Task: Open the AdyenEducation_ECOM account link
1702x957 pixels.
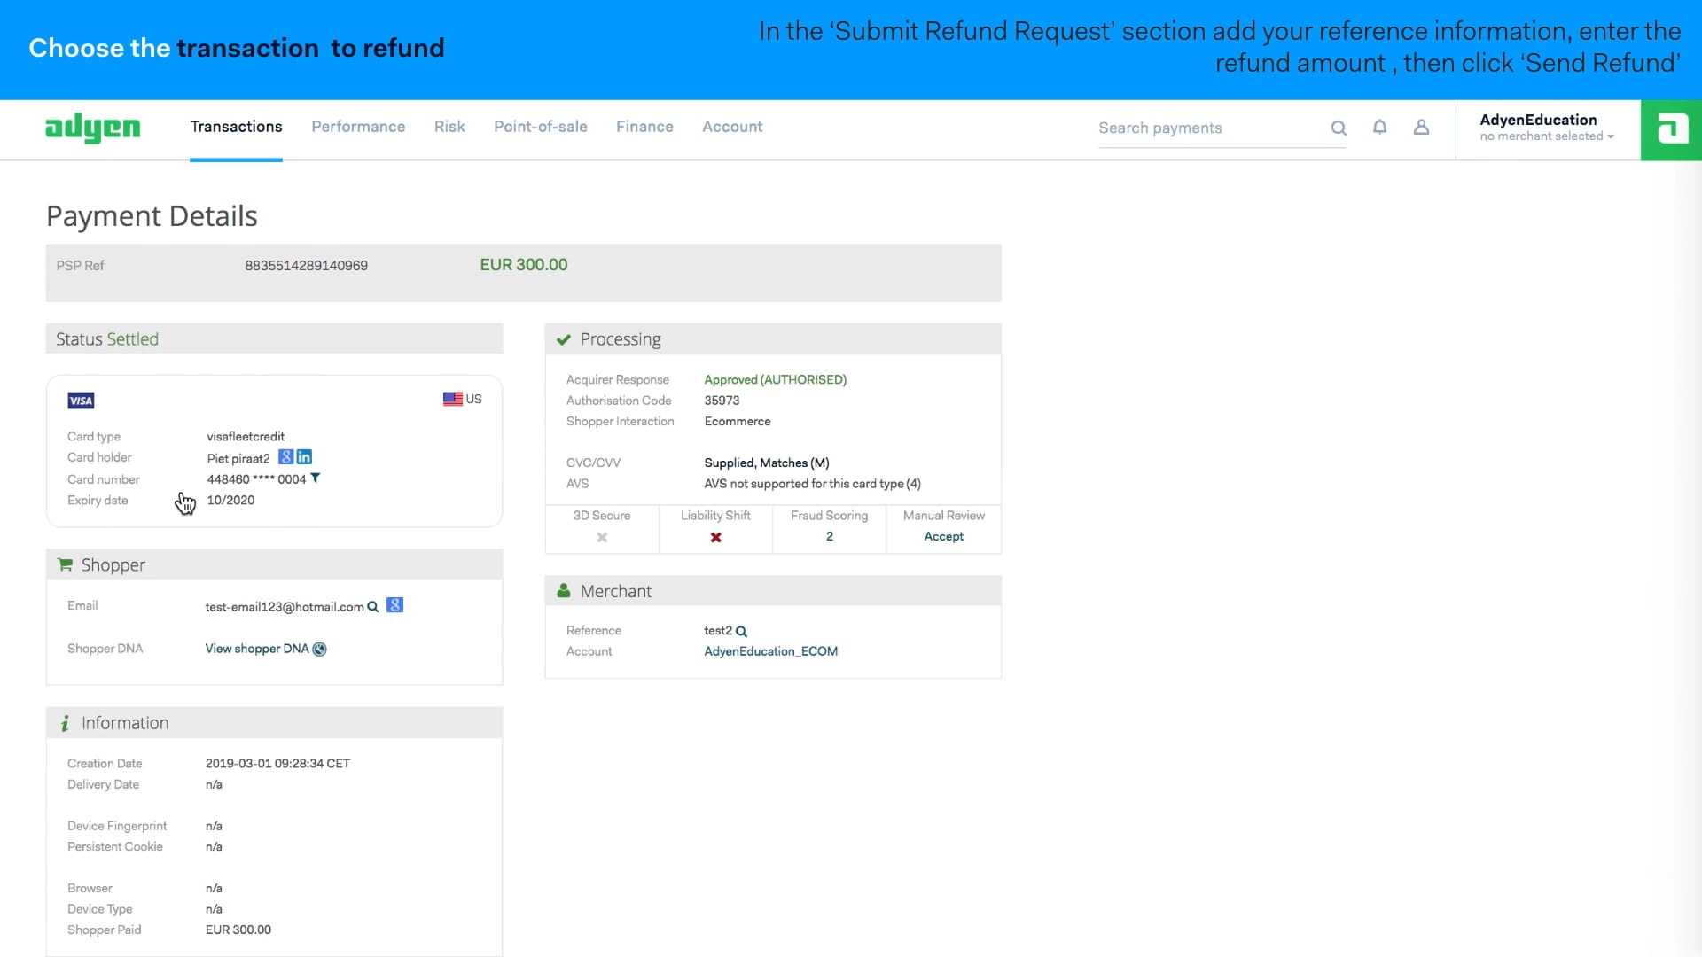Action: click(770, 651)
